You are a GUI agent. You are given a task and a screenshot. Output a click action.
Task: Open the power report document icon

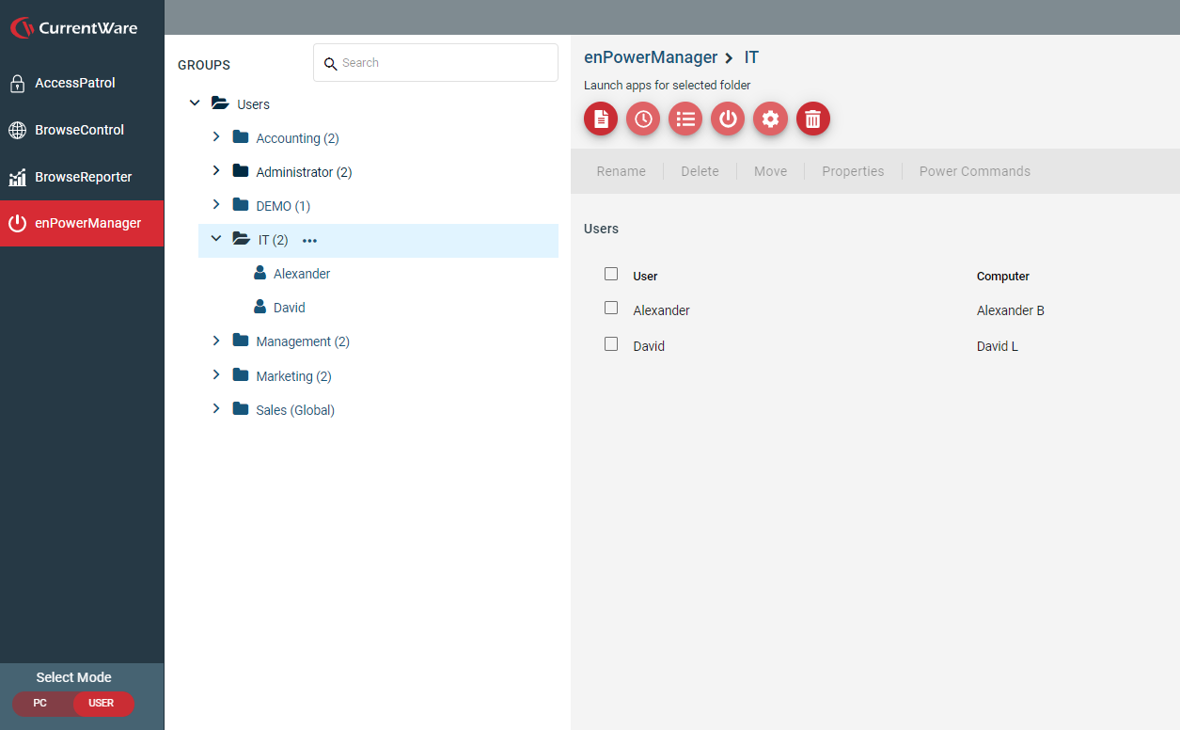coord(601,119)
